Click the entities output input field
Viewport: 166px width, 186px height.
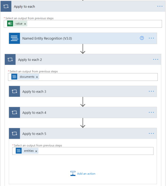point(93,151)
